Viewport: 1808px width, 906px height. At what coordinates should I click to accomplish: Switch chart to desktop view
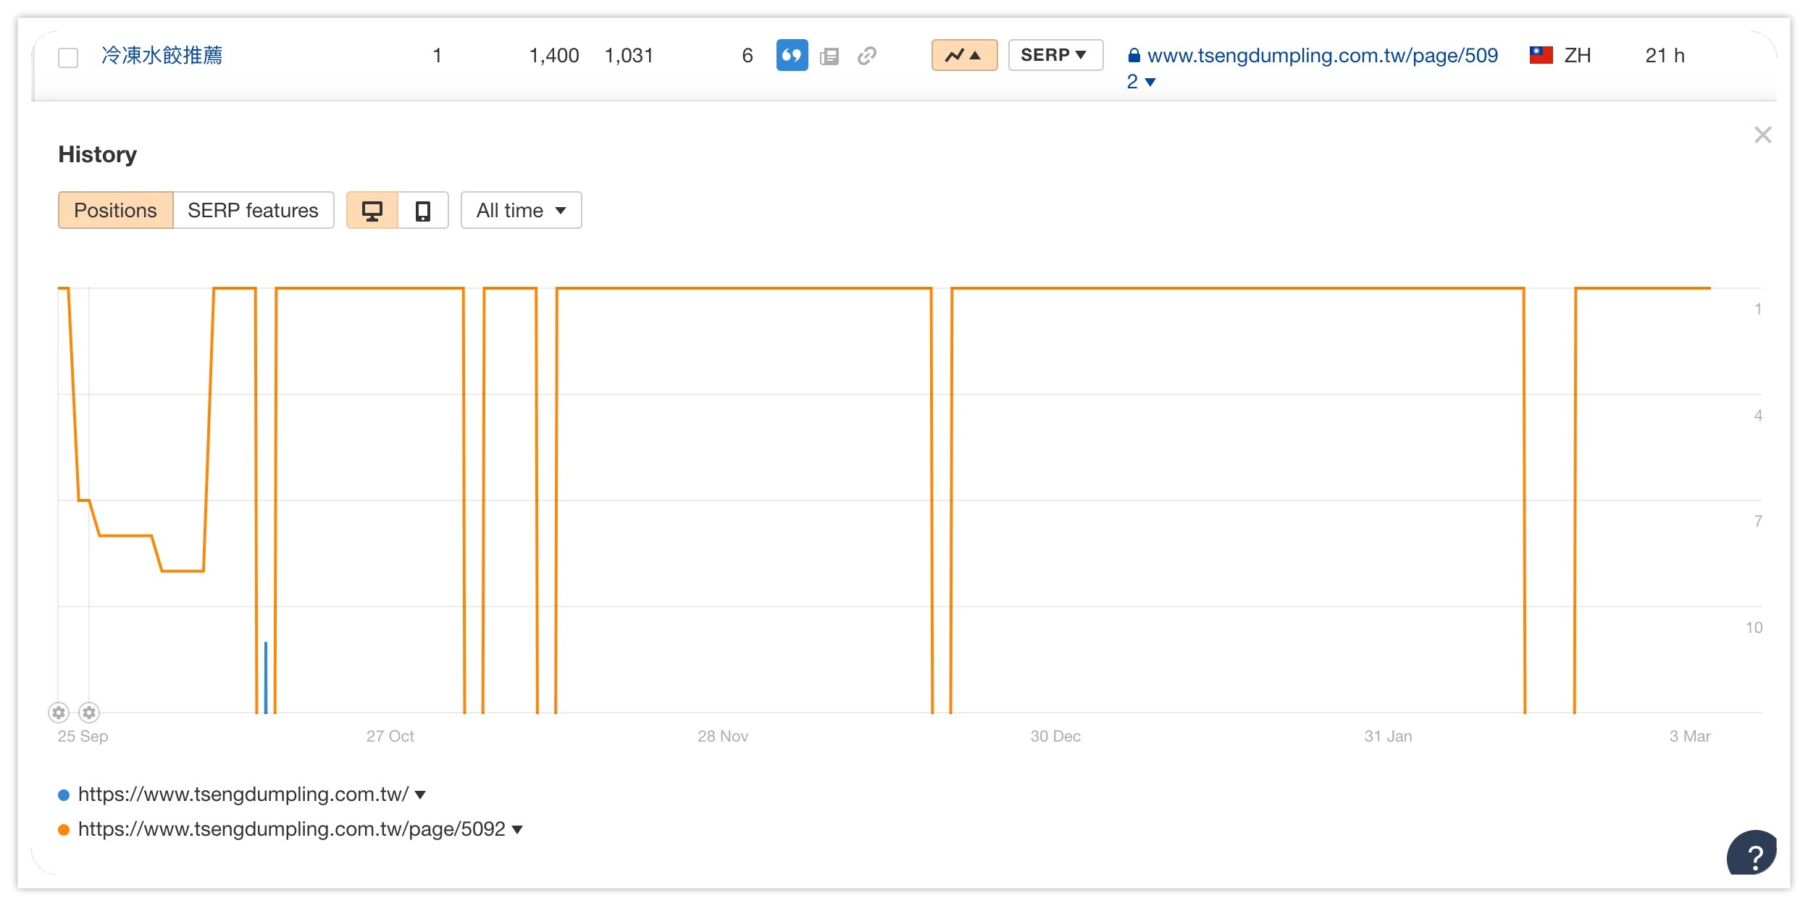coord(372,211)
